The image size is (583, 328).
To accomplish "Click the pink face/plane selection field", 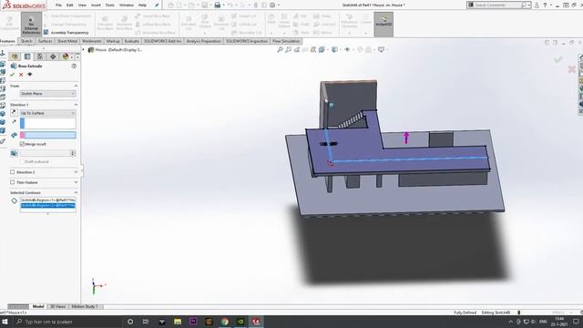I will [48, 135].
